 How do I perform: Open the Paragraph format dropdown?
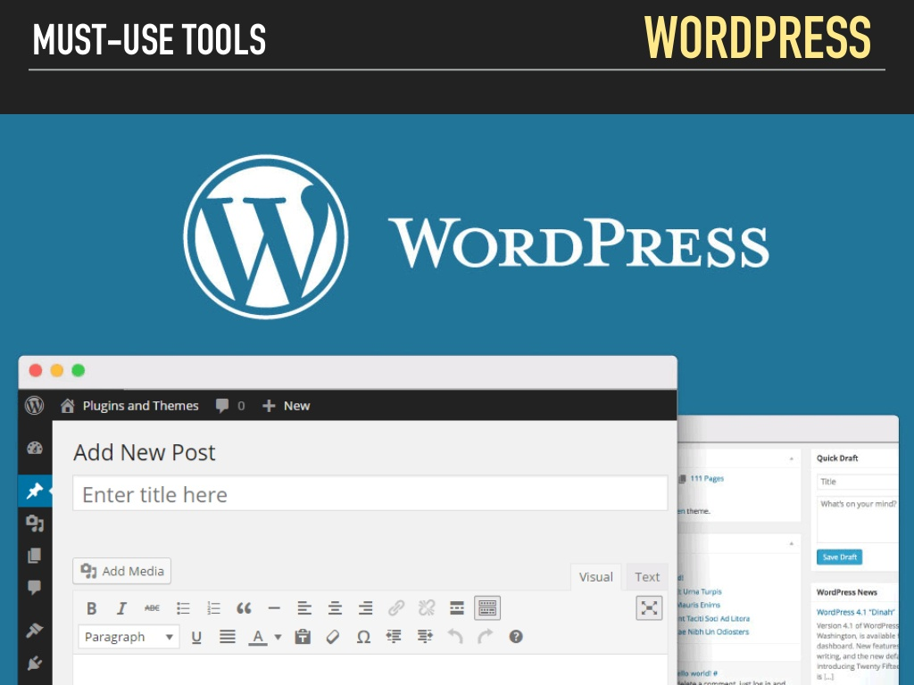pos(129,637)
